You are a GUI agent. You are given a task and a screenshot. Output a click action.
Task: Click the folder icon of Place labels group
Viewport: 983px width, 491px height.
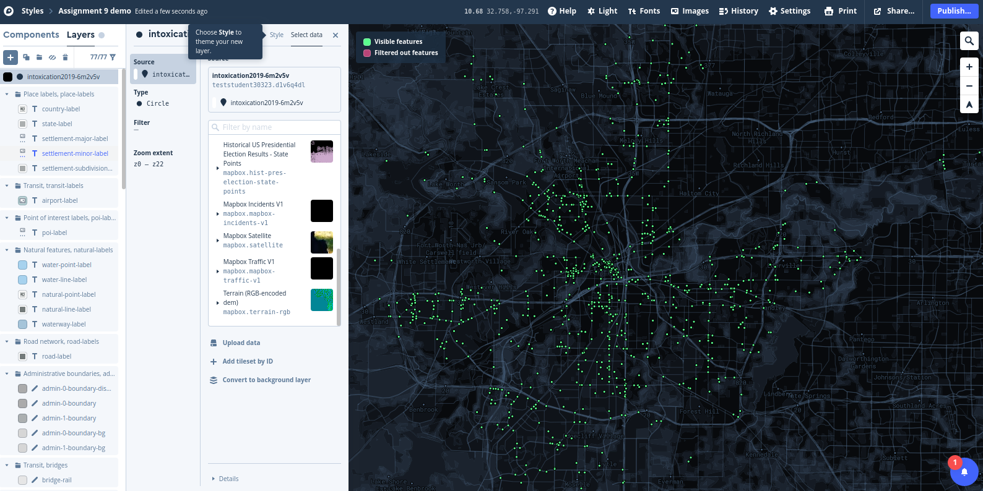coord(18,95)
